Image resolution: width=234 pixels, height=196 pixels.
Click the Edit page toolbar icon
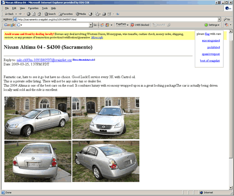pos(110,14)
